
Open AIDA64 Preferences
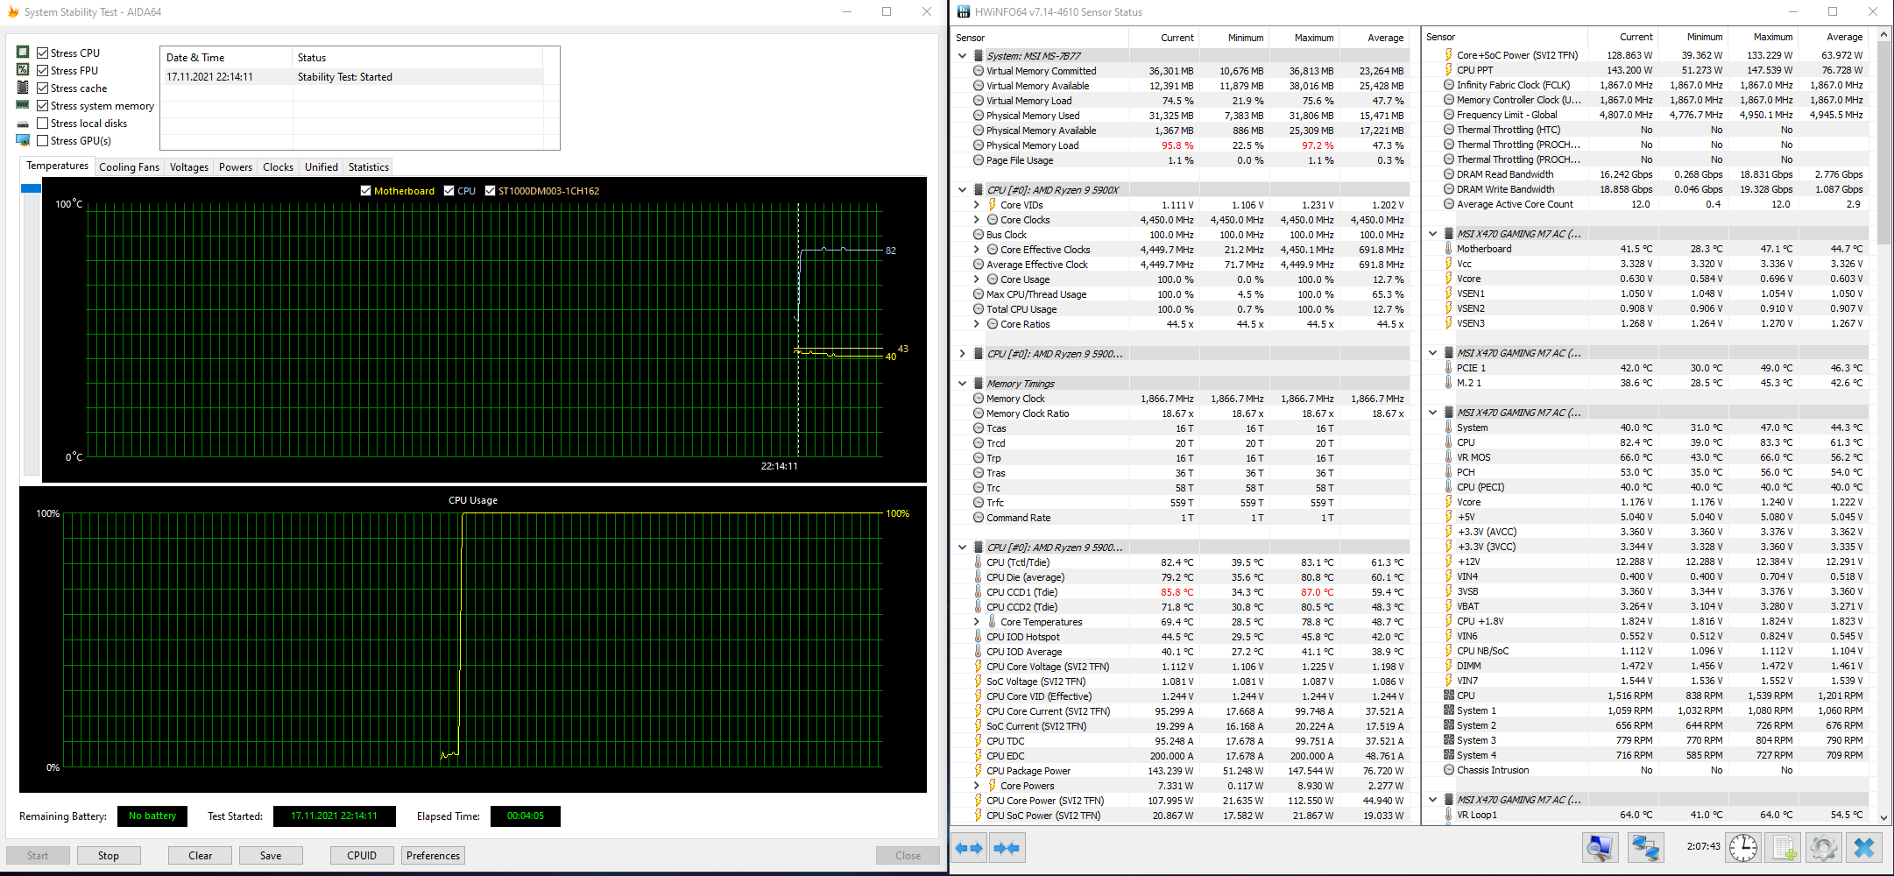tap(433, 856)
